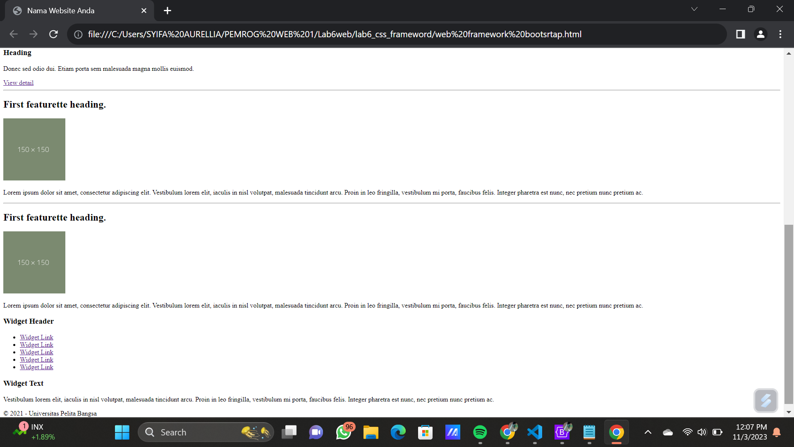Image resolution: width=794 pixels, height=447 pixels.
Task: Open the Chrome three-dot menu
Action: pyautogui.click(x=781, y=34)
